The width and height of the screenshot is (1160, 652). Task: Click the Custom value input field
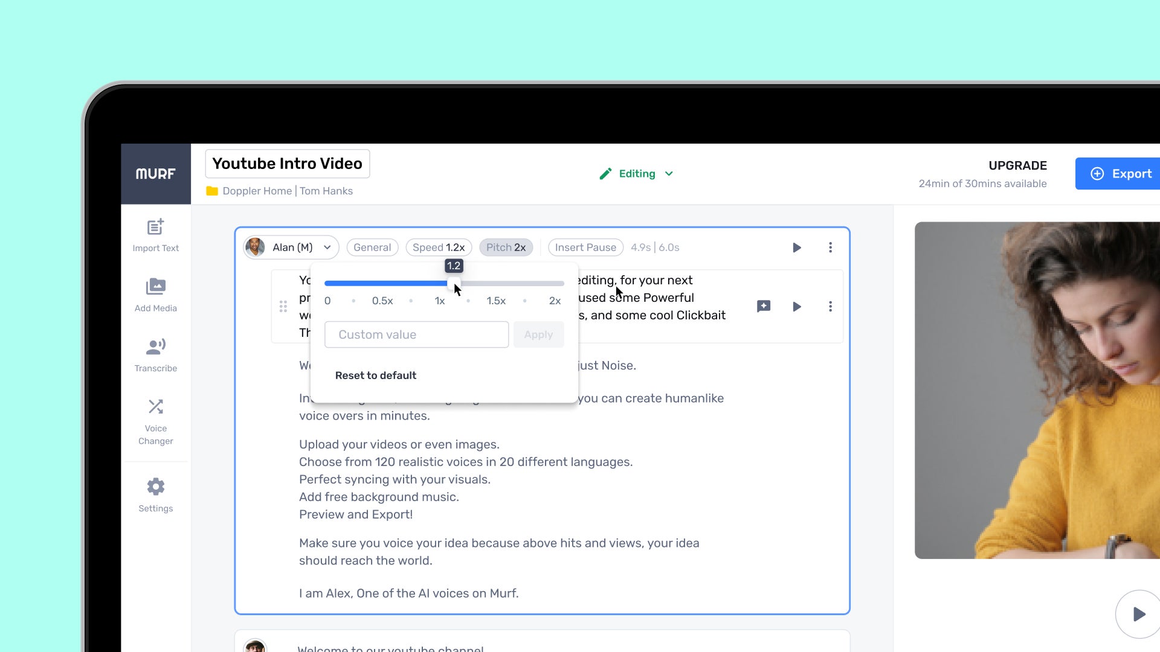pyautogui.click(x=417, y=334)
